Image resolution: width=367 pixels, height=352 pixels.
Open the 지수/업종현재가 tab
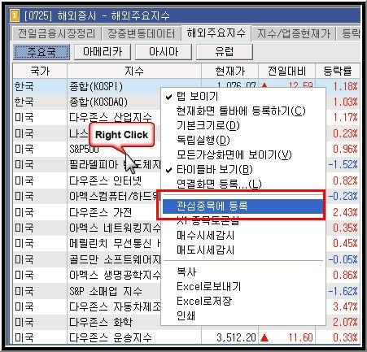pos(294,34)
